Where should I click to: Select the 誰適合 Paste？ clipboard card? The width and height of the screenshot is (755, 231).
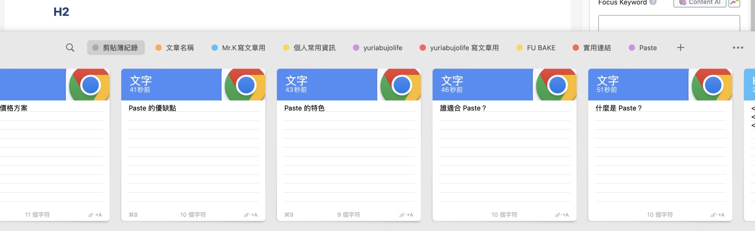(505, 145)
